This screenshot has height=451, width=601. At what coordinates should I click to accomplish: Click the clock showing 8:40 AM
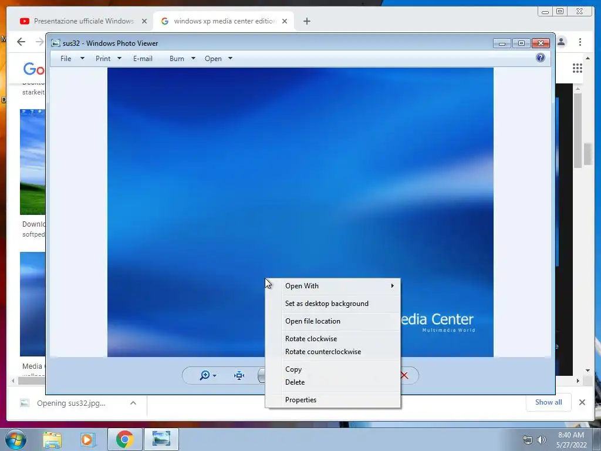pyautogui.click(x=571, y=435)
